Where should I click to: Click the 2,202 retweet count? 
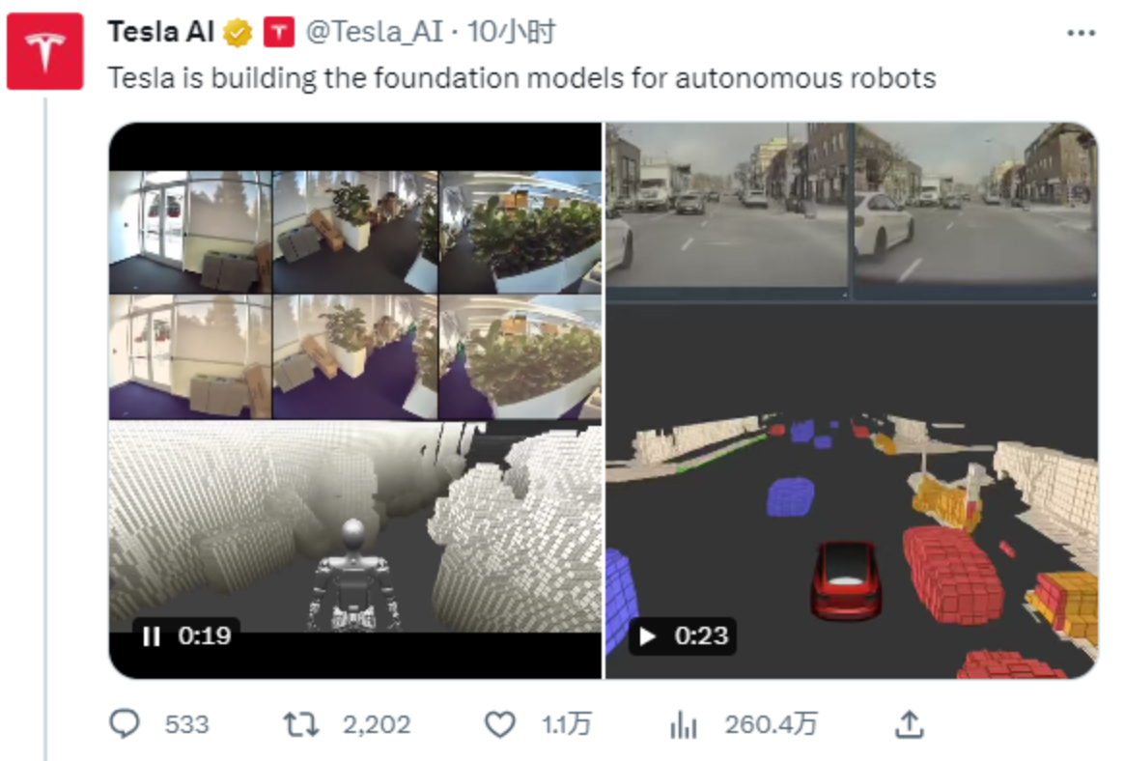point(377,724)
